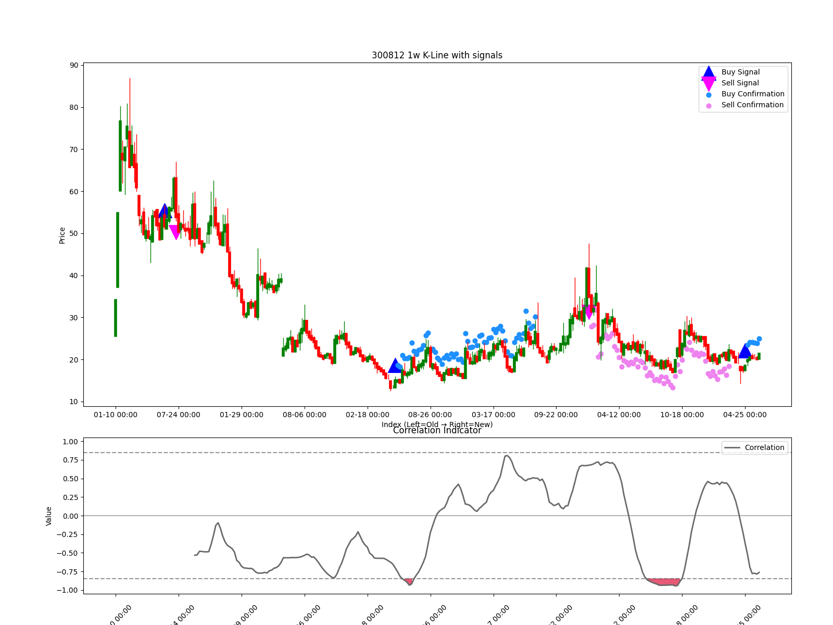Click the '08-26 00:00' x-axis tick label
The height and width of the screenshot is (625, 833).
430,415
